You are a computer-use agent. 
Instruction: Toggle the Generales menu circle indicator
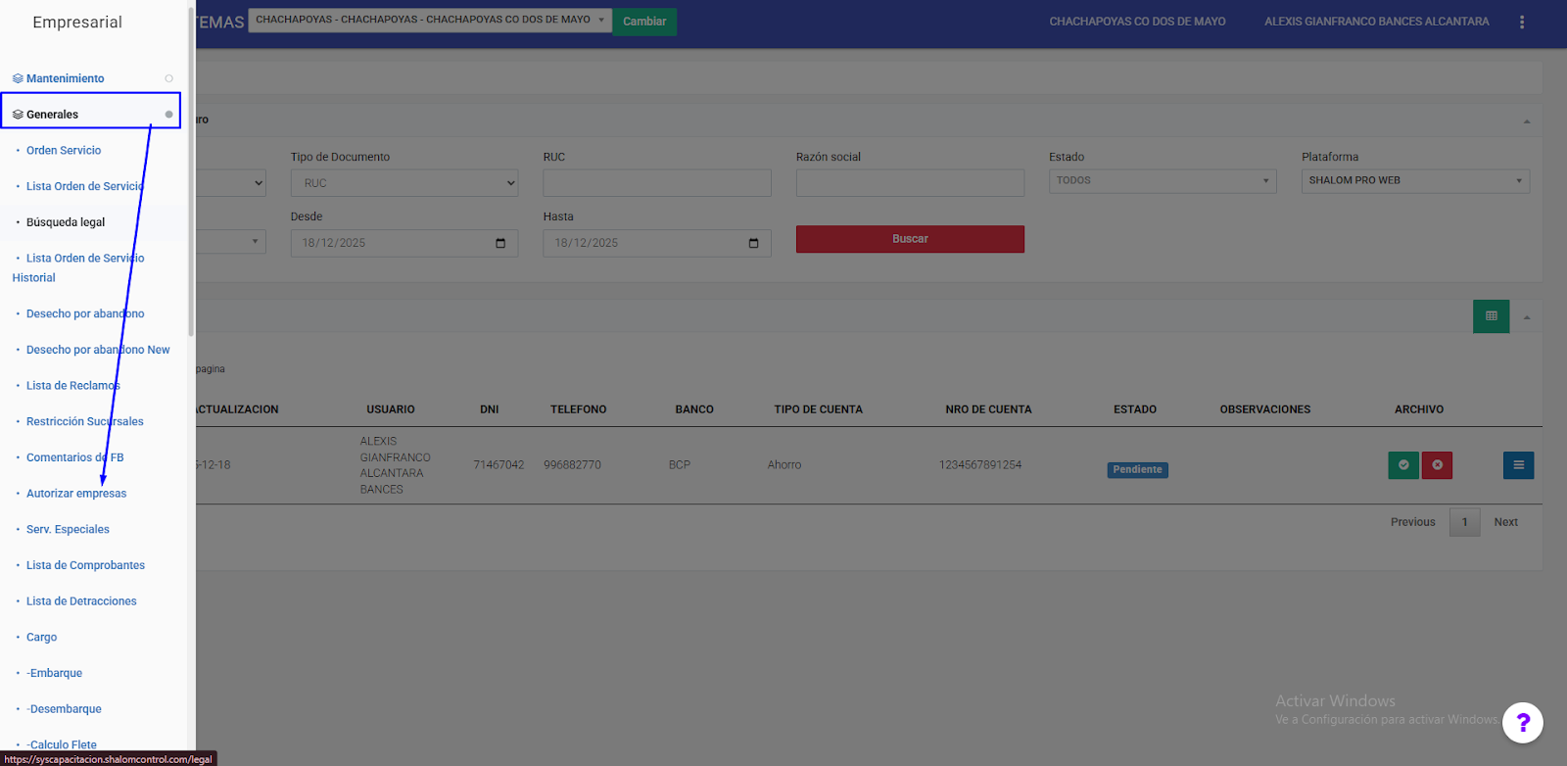click(168, 115)
